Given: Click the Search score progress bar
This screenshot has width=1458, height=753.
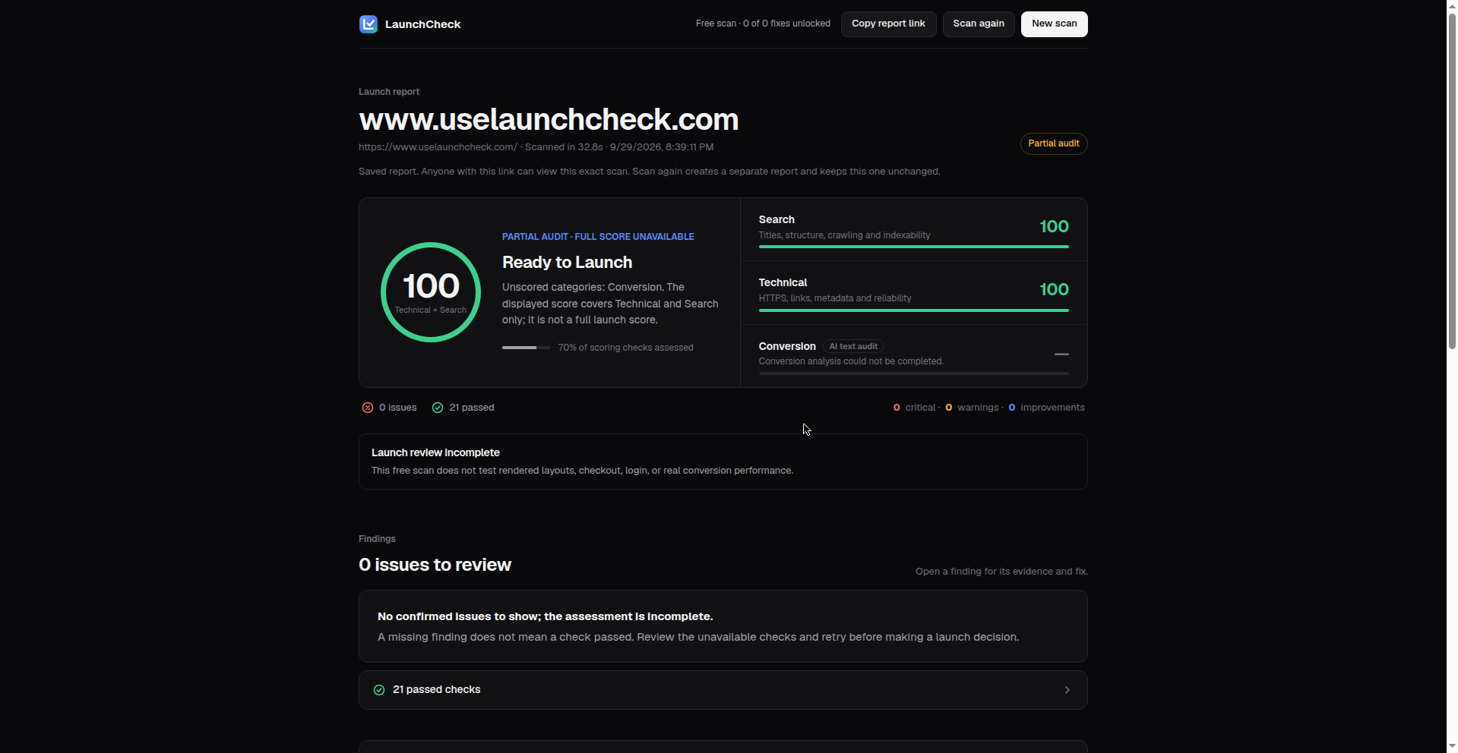Looking at the screenshot, I should pos(914,247).
